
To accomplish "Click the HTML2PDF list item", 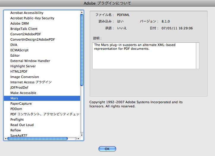I will pyautogui.click(x=19, y=71).
